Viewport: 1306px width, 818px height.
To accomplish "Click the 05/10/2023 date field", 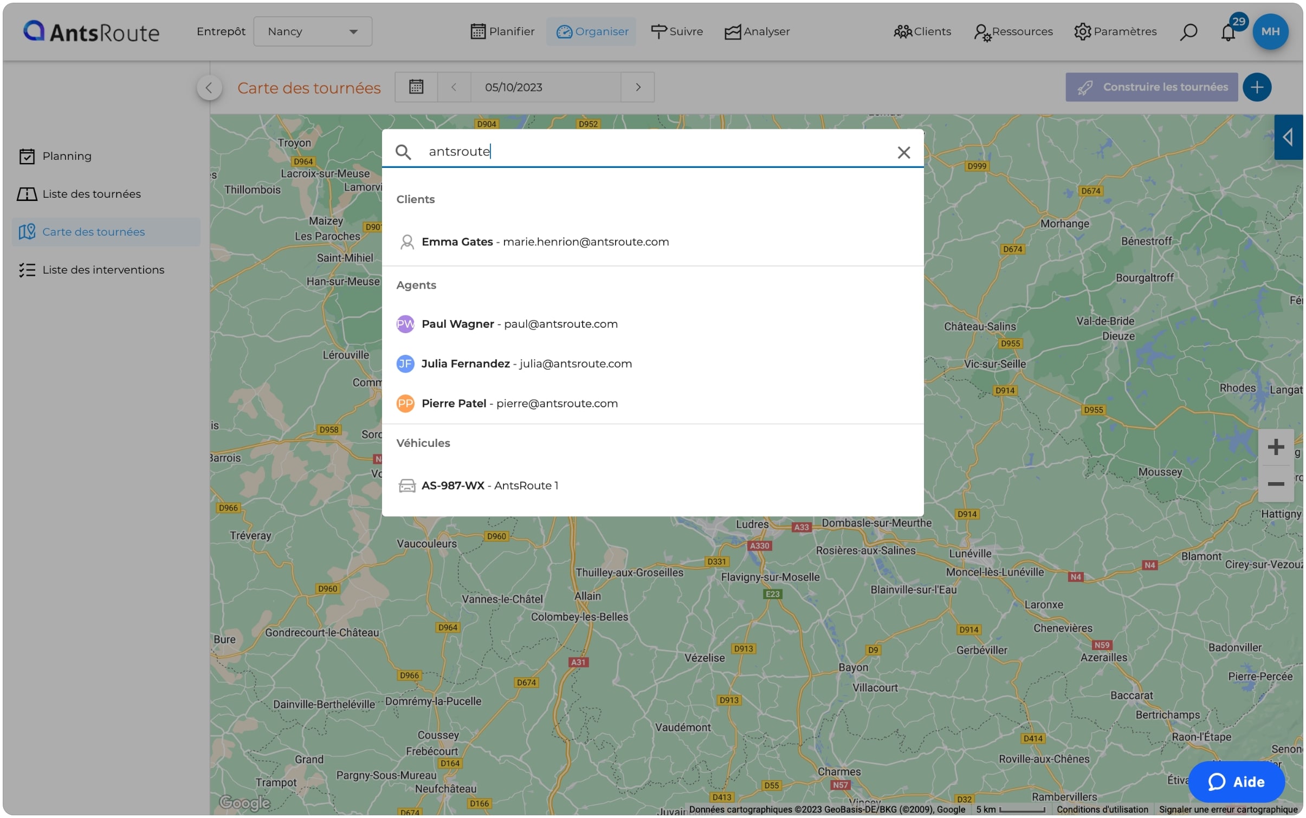I will click(x=546, y=87).
